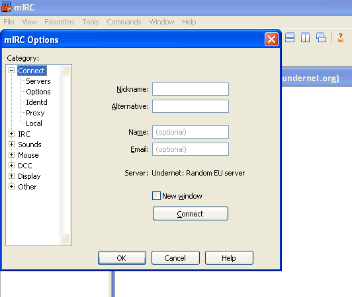The image size is (352, 297).
Task: Select Proxy in category tree
Action: pos(35,113)
